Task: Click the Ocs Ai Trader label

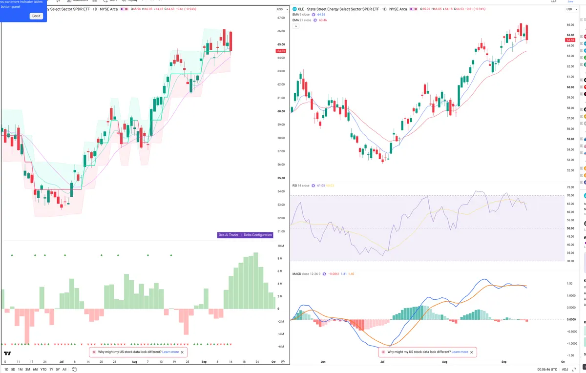Action: [x=229, y=235]
